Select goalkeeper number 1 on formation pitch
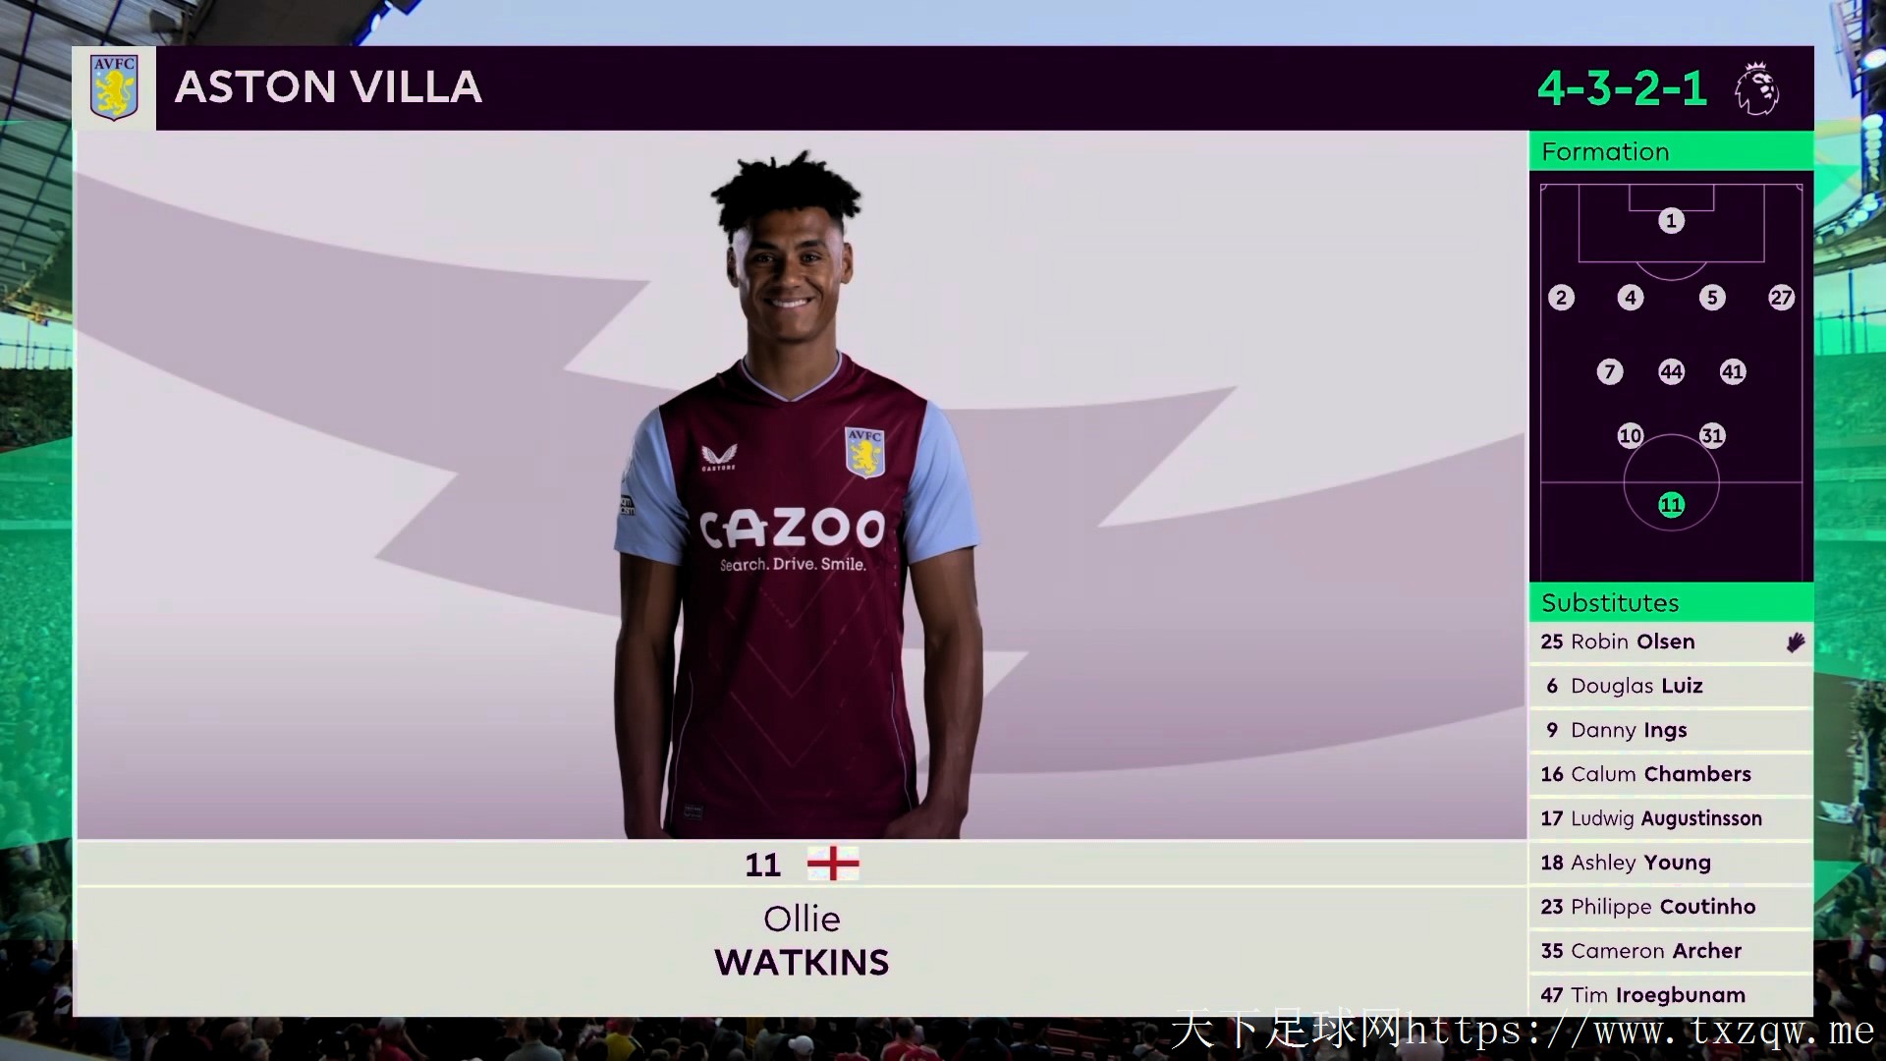Screen dimensions: 1886x1061 (1671, 220)
